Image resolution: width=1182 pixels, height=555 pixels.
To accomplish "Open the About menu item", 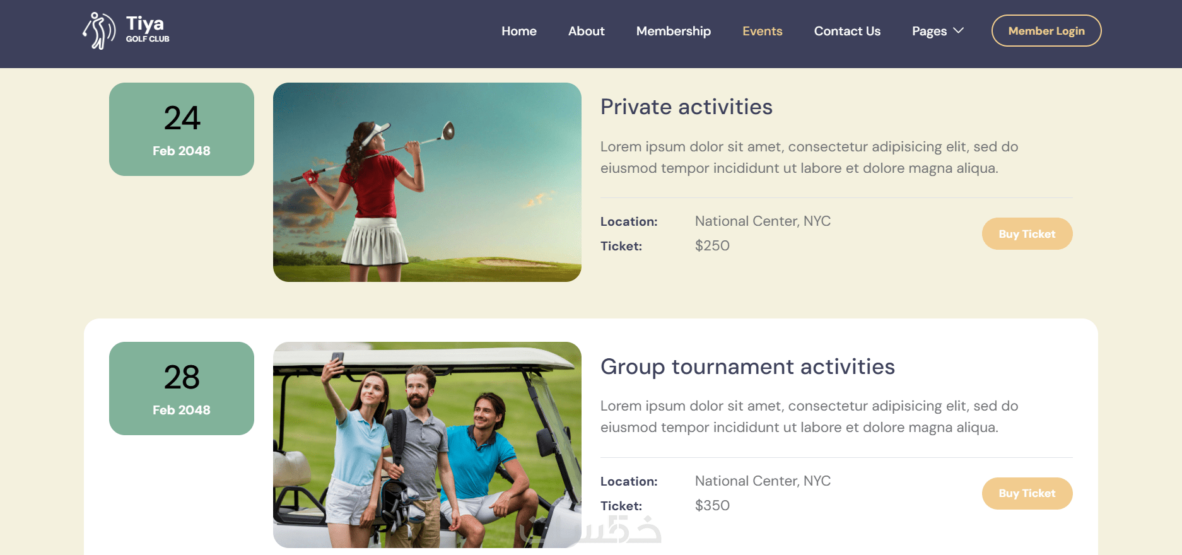I will click(587, 31).
